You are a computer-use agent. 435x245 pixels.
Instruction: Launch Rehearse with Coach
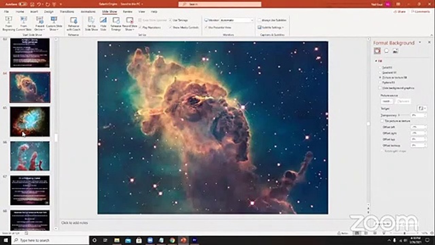73,23
